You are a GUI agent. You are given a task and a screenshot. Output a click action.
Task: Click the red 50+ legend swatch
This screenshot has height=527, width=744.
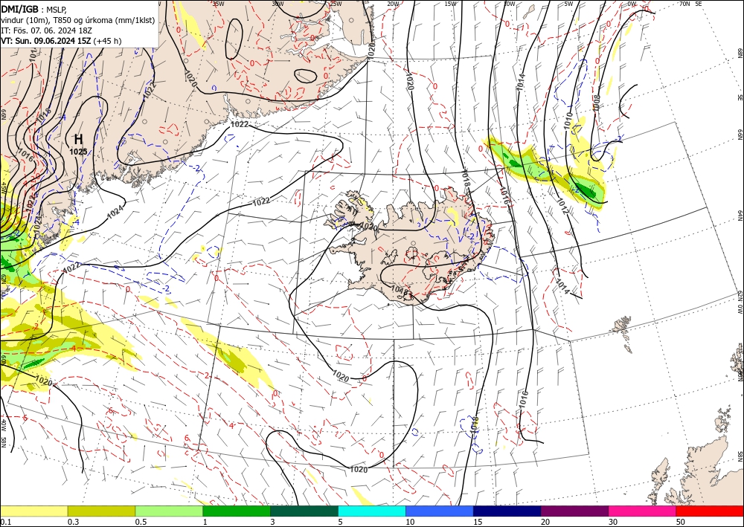(x=710, y=511)
